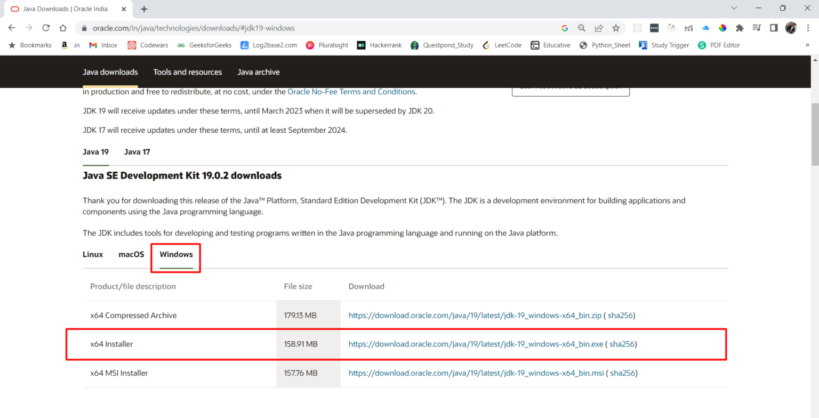Open the Tools and resources menu item
The image size is (819, 418).
point(188,72)
